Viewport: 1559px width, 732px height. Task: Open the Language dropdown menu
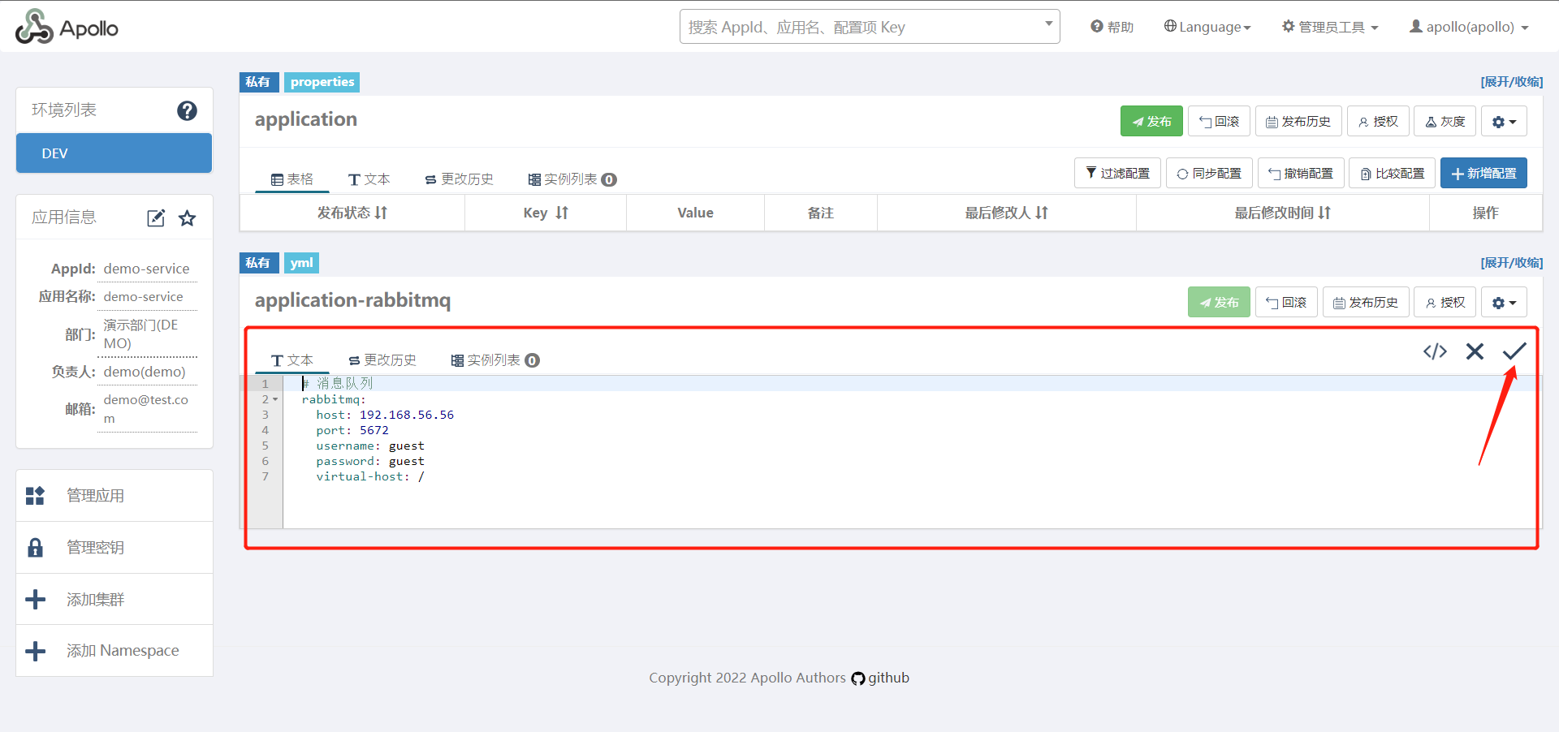[1207, 27]
